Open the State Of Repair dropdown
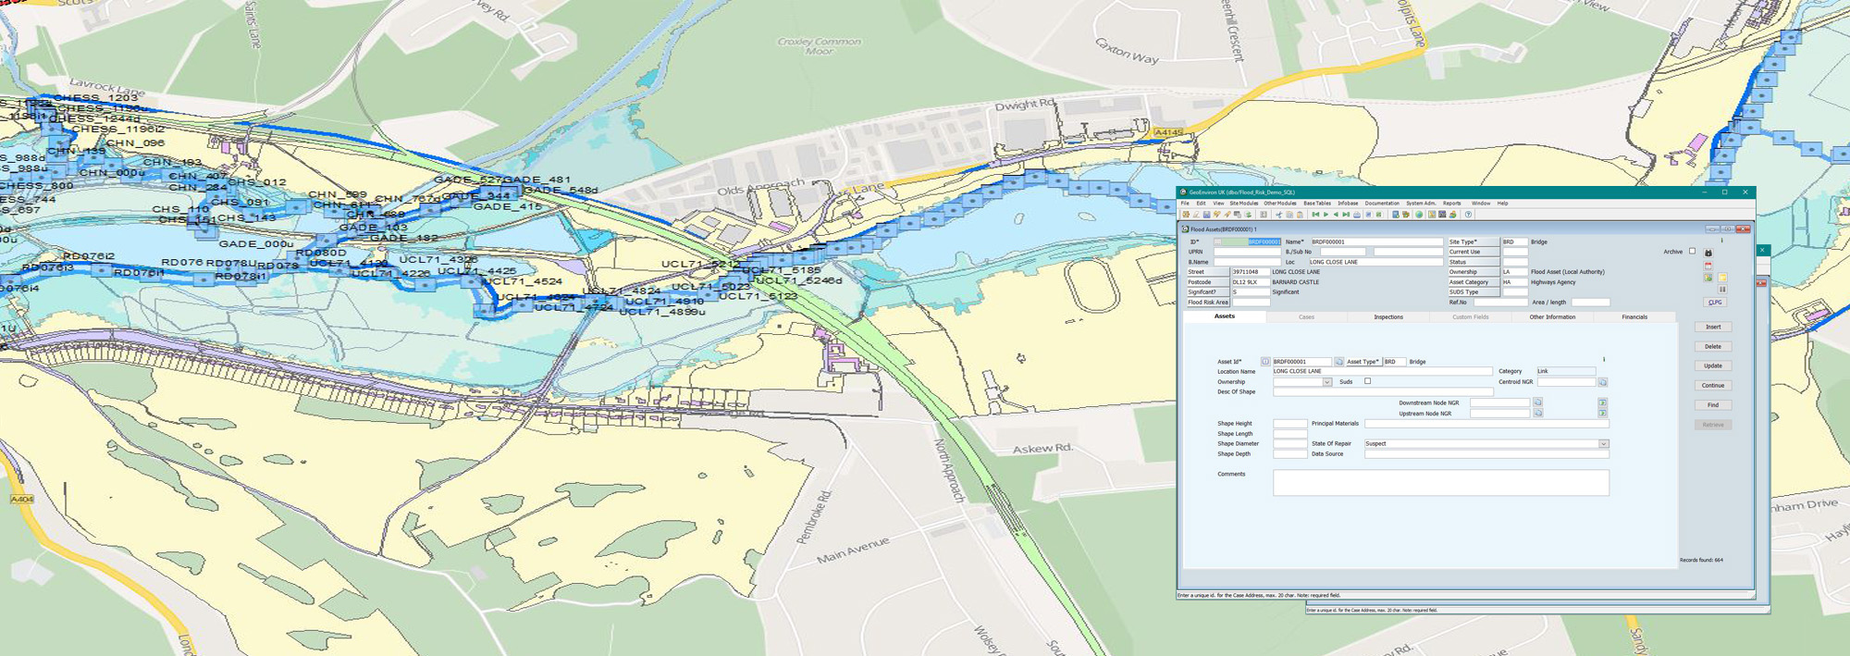Image resolution: width=1850 pixels, height=656 pixels. 1603,444
